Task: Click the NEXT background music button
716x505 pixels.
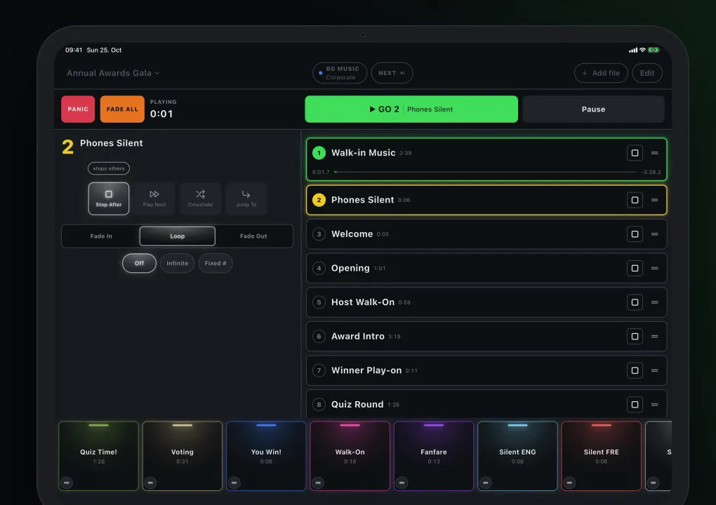Action: click(x=392, y=73)
